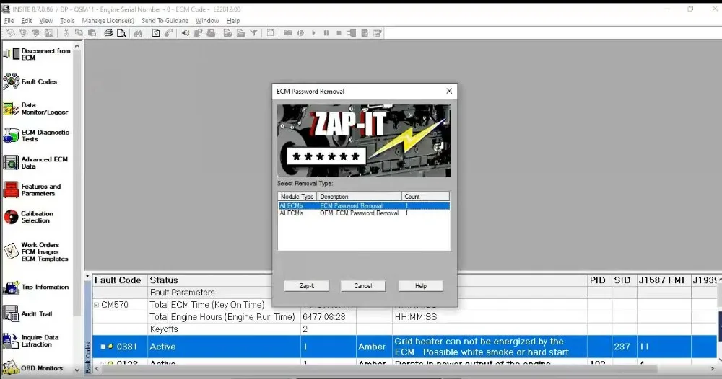Image resolution: width=722 pixels, height=379 pixels.
Task: Click the Count column header
Action: coord(425,196)
